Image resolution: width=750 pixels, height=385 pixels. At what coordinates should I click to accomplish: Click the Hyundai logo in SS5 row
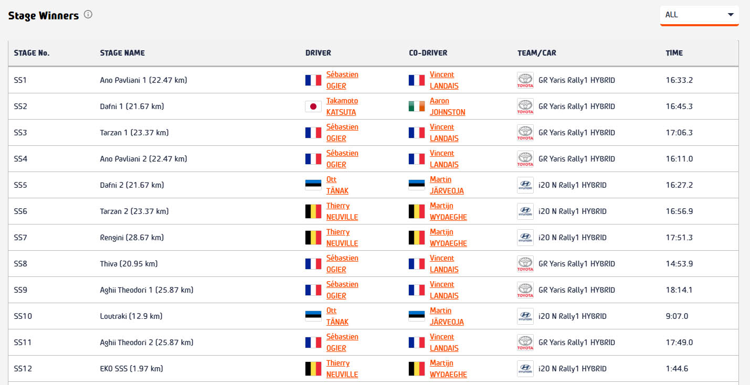(525, 185)
